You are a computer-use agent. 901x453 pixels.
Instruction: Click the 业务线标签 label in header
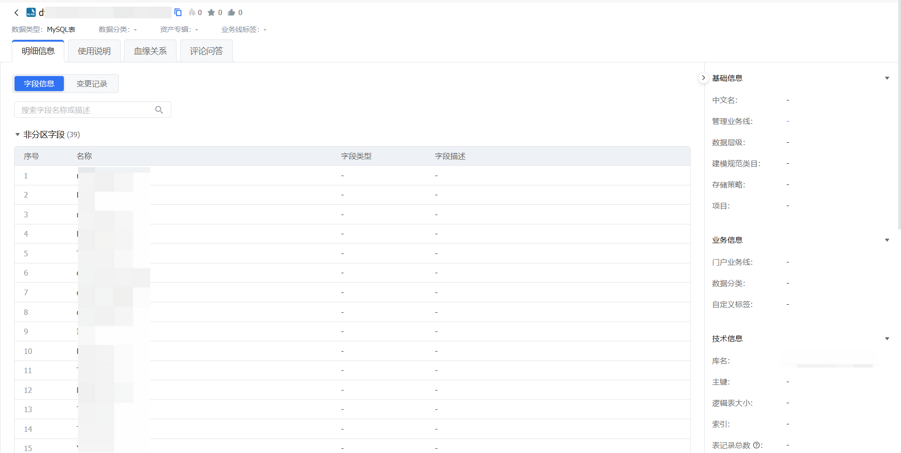(240, 30)
